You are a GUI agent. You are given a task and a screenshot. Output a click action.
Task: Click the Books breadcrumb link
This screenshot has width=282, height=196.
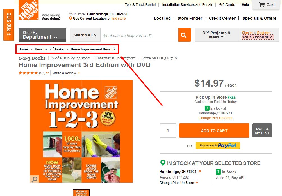click(59, 49)
